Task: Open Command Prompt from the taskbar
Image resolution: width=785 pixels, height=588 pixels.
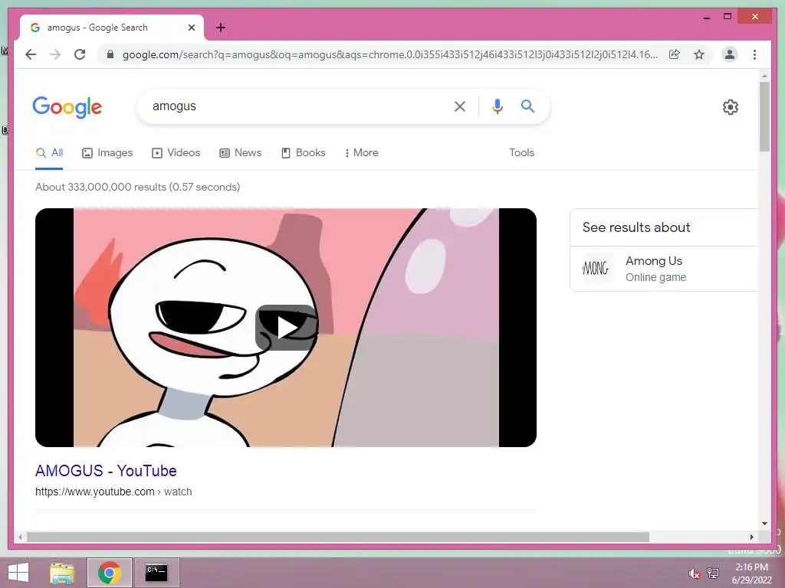Action: pos(156,573)
